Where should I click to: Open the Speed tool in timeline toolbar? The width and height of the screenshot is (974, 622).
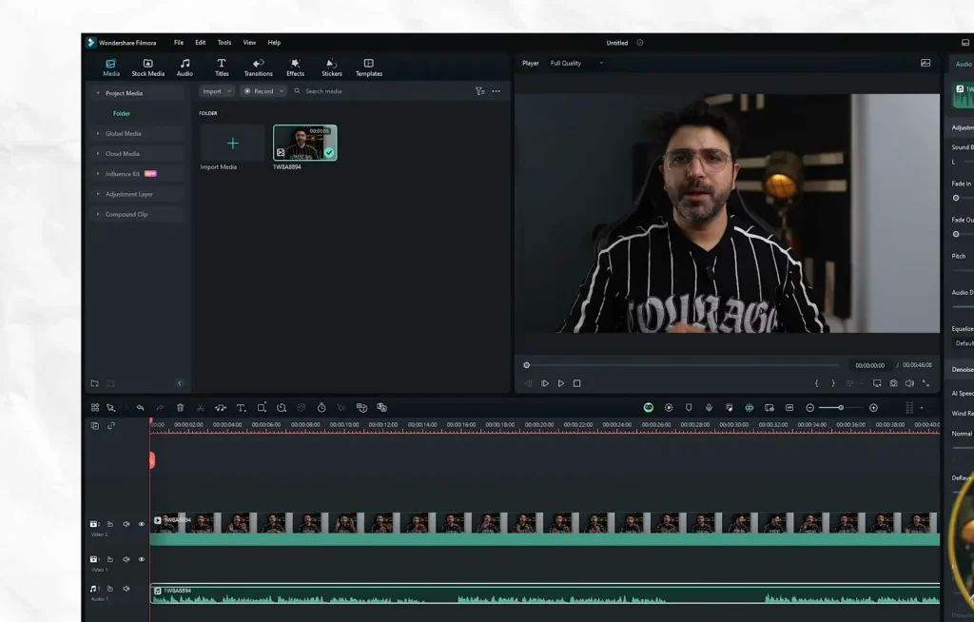pos(282,408)
